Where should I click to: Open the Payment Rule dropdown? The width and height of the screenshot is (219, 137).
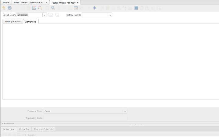(125, 111)
